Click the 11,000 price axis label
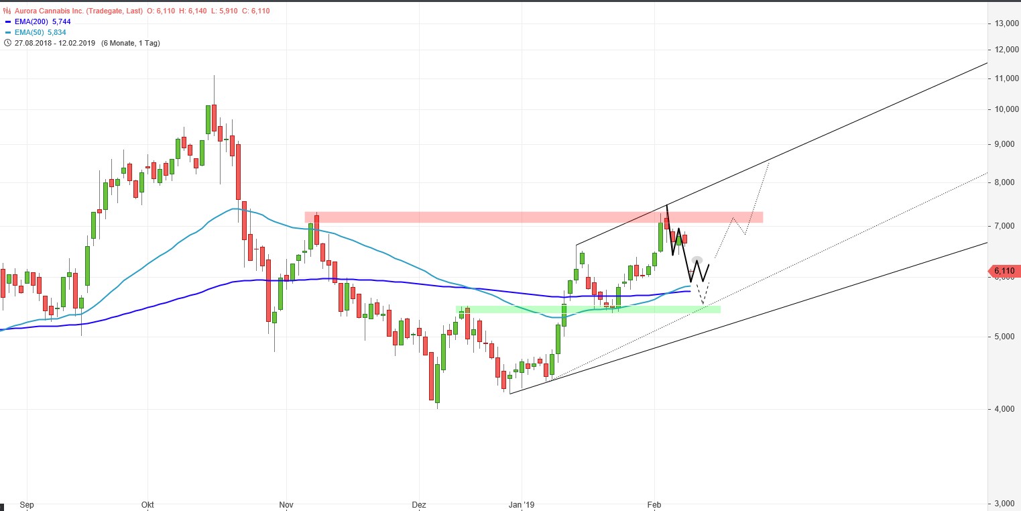Viewport: 1021px width, 511px height. point(1006,78)
